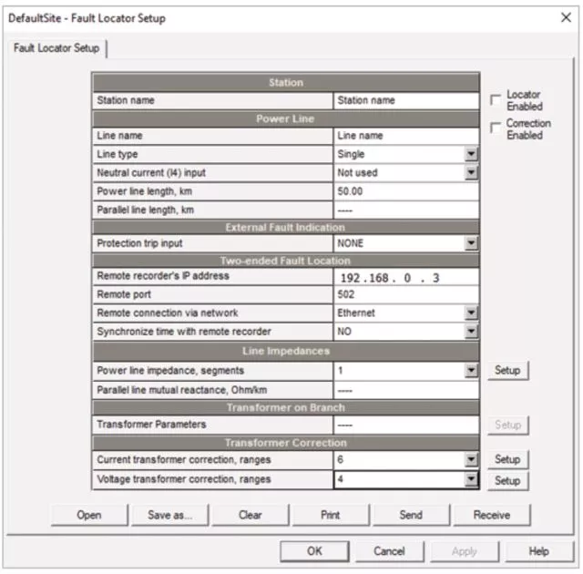Open Protection trip input dropdown
Viewport: 583px width, 574px height.
pyautogui.click(x=471, y=243)
